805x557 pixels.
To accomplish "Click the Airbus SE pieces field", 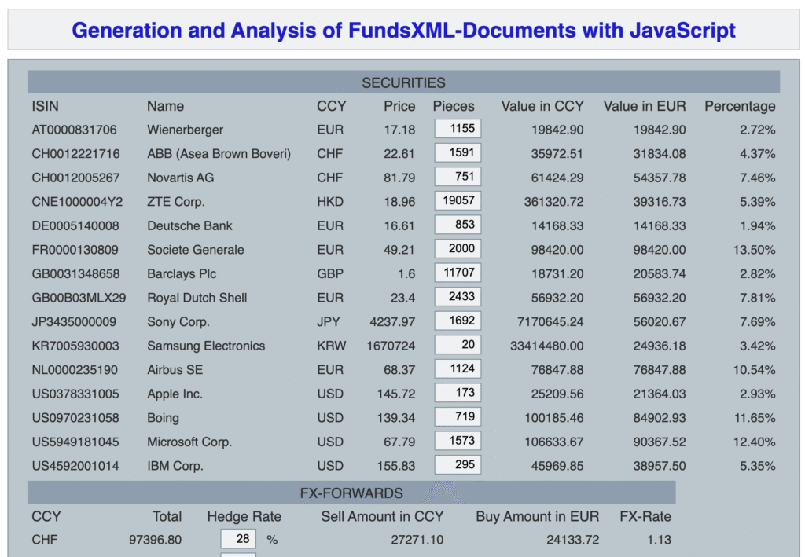I will pyautogui.click(x=458, y=369).
